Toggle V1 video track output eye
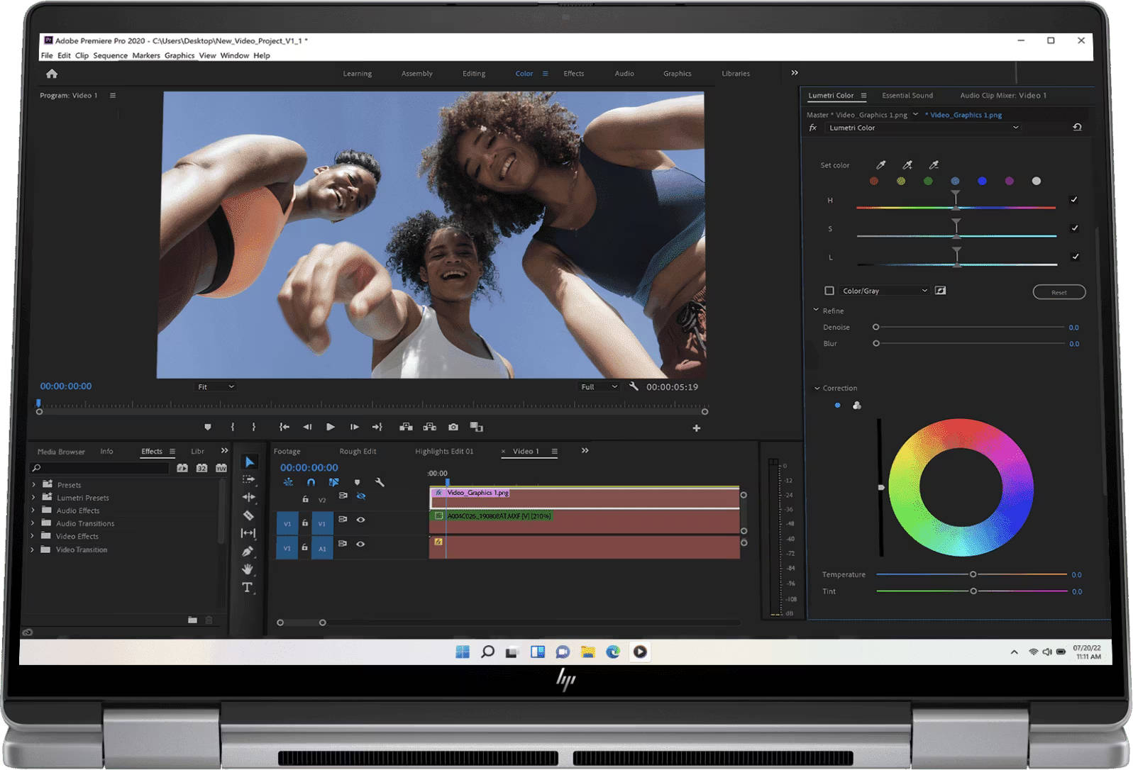The height and width of the screenshot is (770, 1133). point(360,520)
